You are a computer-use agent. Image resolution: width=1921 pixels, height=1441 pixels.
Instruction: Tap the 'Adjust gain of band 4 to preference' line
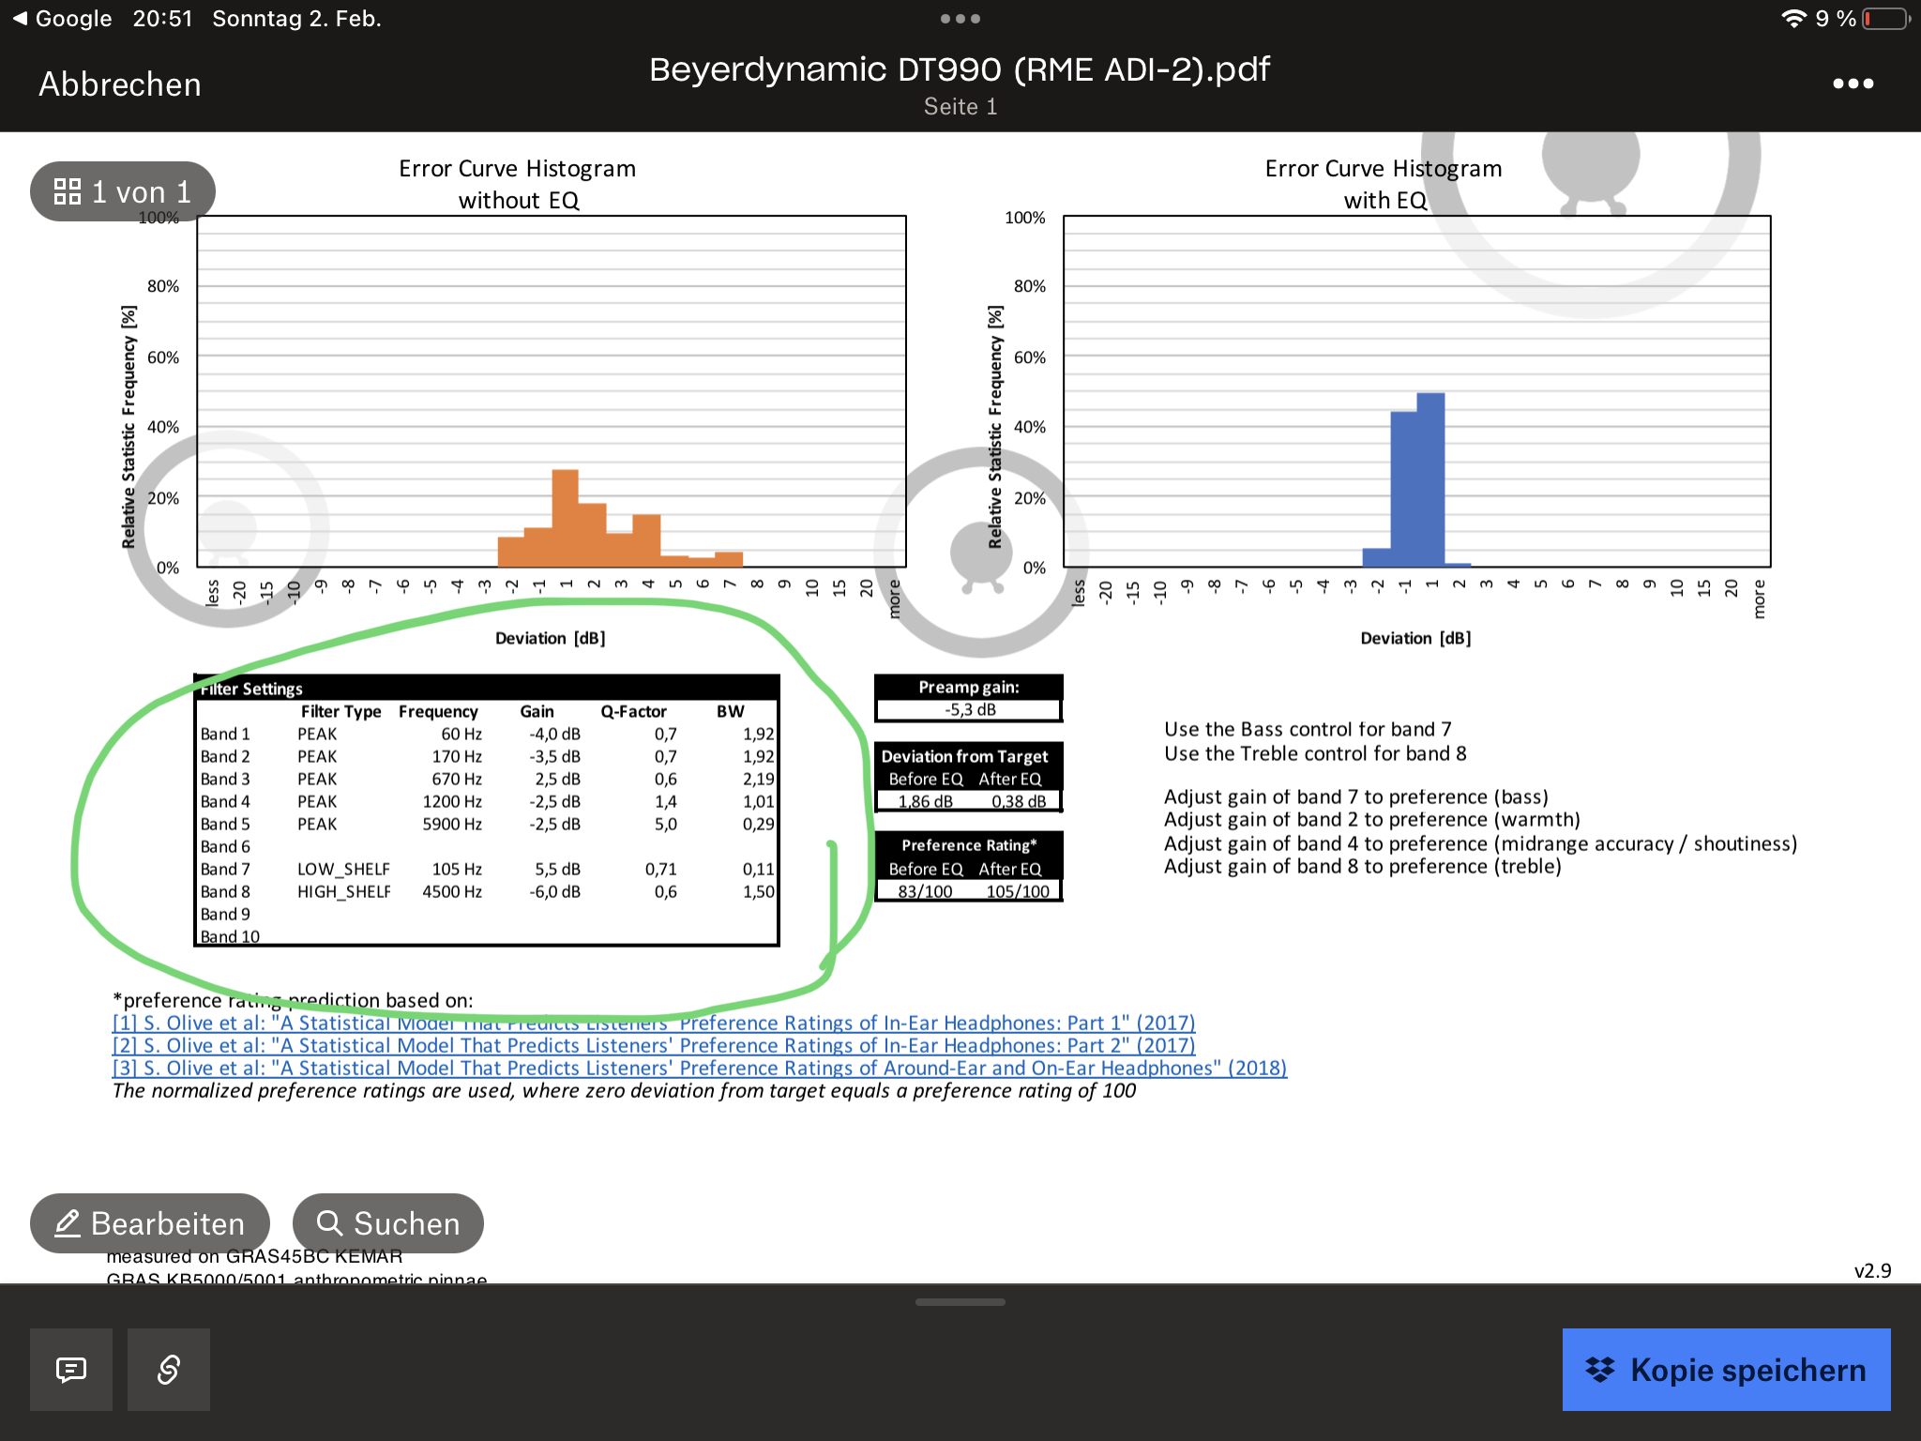click(1480, 843)
